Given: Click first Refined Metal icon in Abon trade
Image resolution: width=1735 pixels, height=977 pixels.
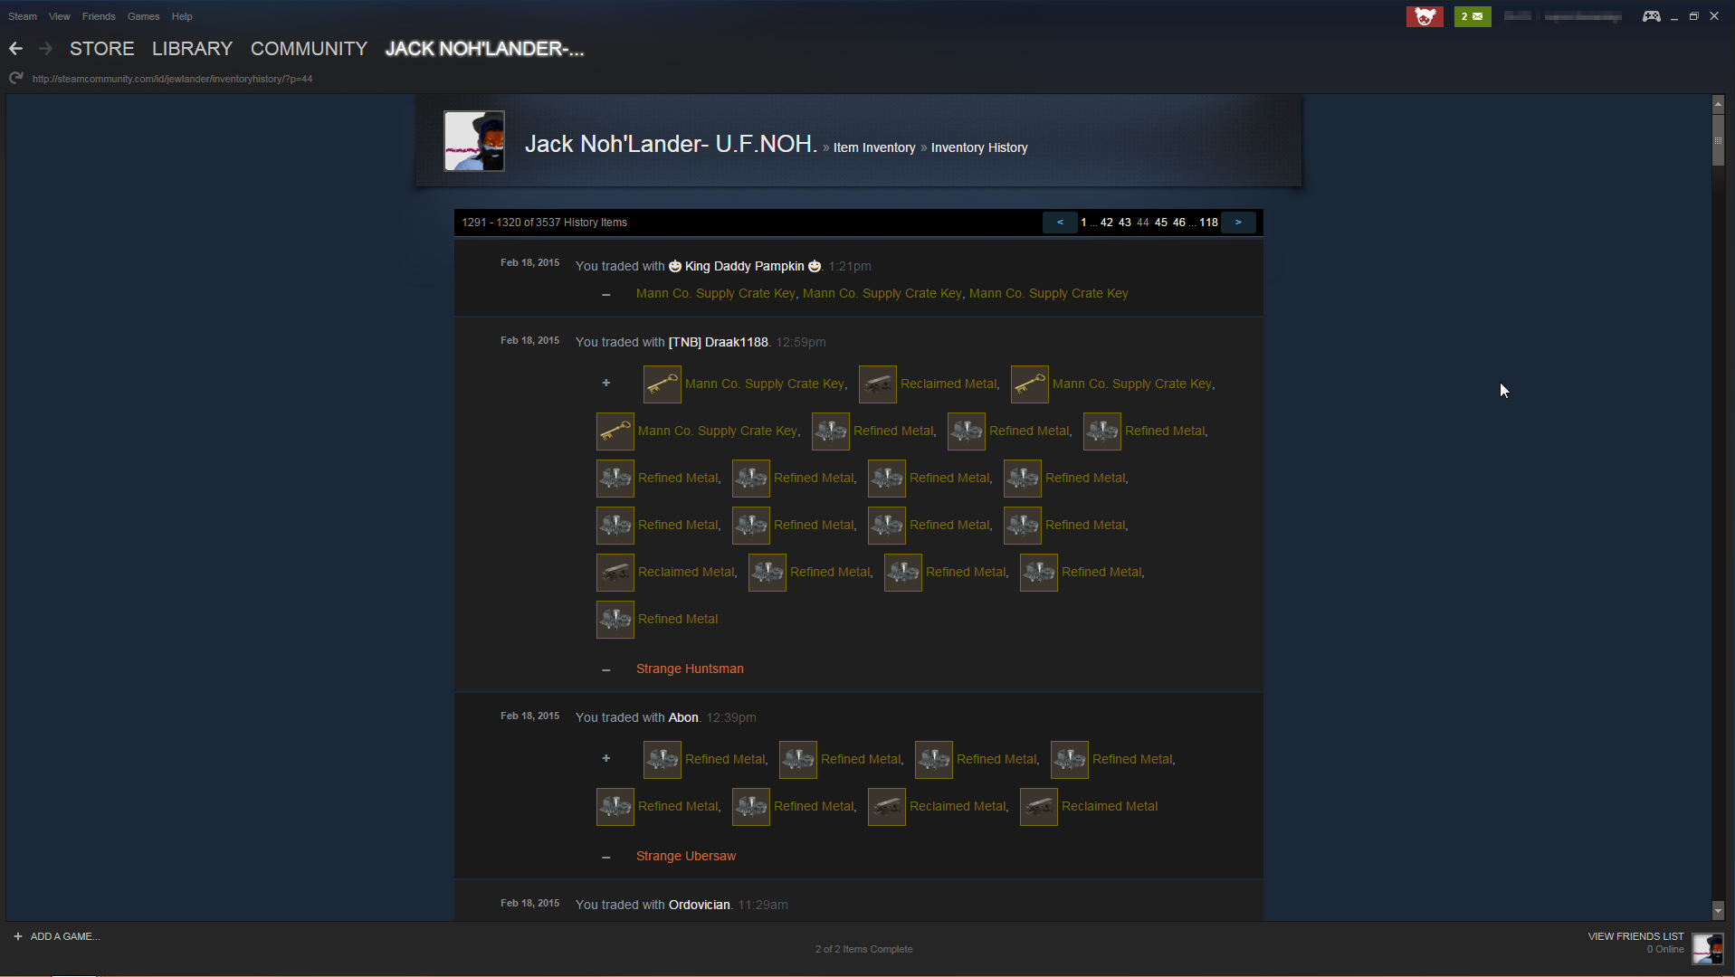Looking at the screenshot, I should point(663,759).
